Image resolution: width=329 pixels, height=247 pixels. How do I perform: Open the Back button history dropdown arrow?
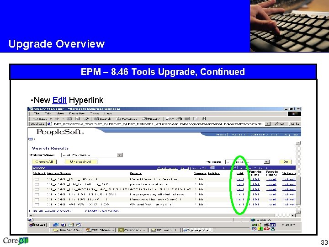[51, 118]
